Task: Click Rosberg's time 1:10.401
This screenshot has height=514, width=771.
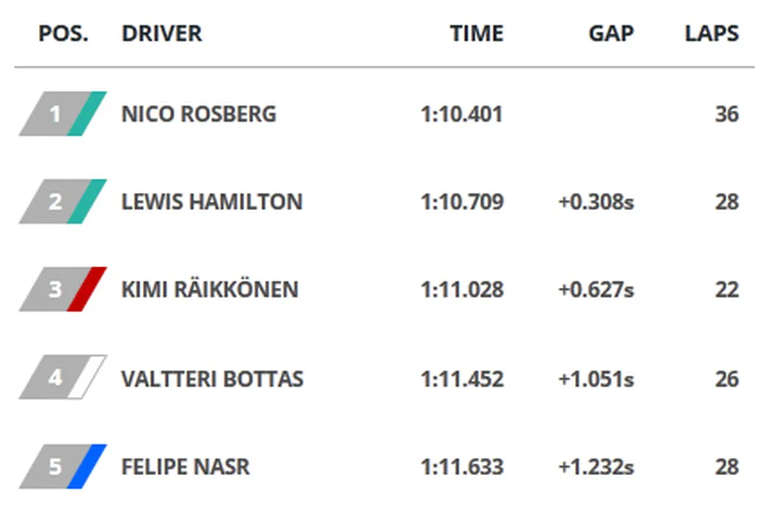Action: tap(462, 115)
